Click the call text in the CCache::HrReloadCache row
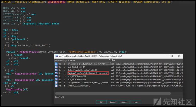The height and width of the screenshot is (107, 196). [113, 64]
